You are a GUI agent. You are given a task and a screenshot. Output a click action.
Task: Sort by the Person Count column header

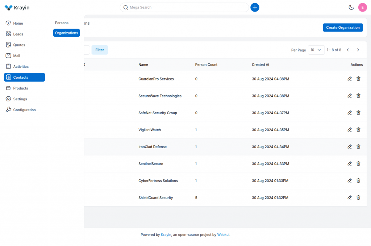pyautogui.click(x=206, y=64)
